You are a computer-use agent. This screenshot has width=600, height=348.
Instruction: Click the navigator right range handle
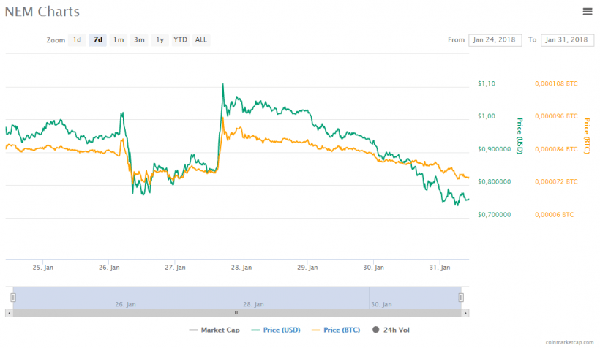click(461, 298)
